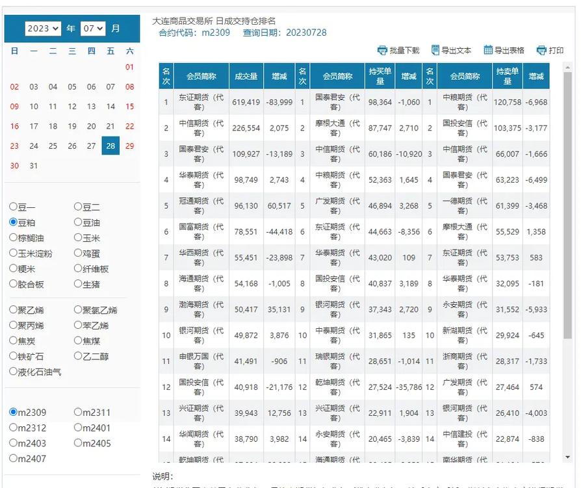Select the 焦煤 commodity radio button
Viewport: 581px width, 488px height.
78,340
